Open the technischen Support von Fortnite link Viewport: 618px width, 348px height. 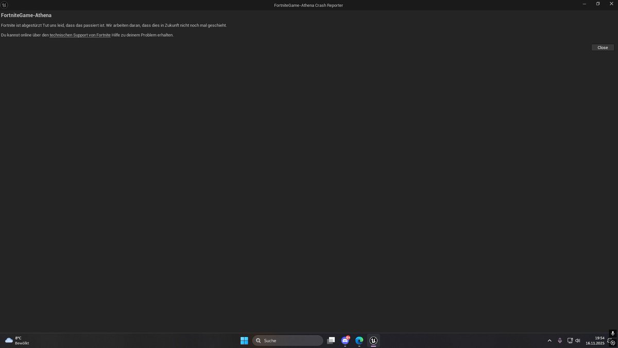(x=80, y=35)
